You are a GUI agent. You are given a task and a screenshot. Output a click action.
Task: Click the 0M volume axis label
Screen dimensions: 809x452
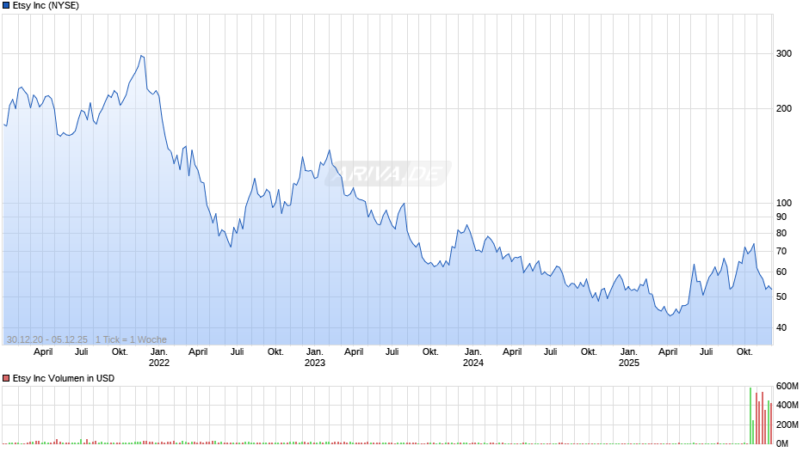point(782,443)
